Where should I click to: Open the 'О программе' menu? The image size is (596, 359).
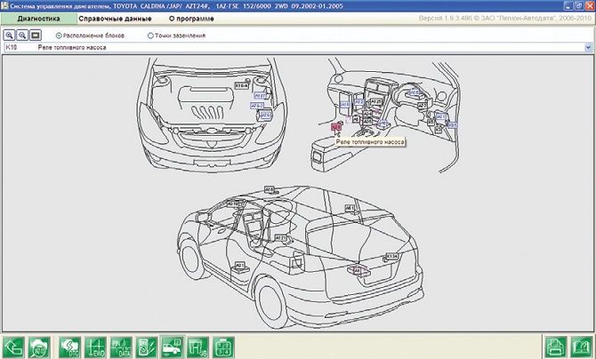point(191,19)
